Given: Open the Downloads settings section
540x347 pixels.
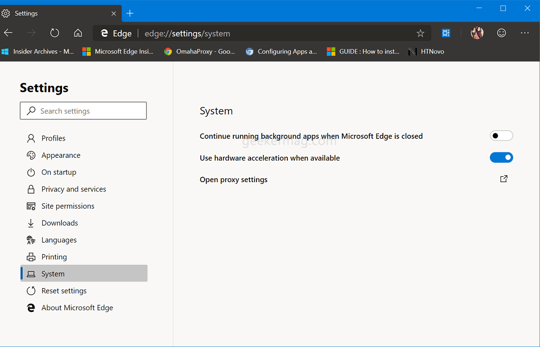Looking at the screenshot, I should point(84,223).
